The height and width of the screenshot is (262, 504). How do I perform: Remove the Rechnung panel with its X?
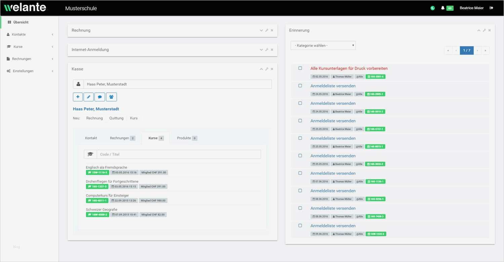coord(272,30)
